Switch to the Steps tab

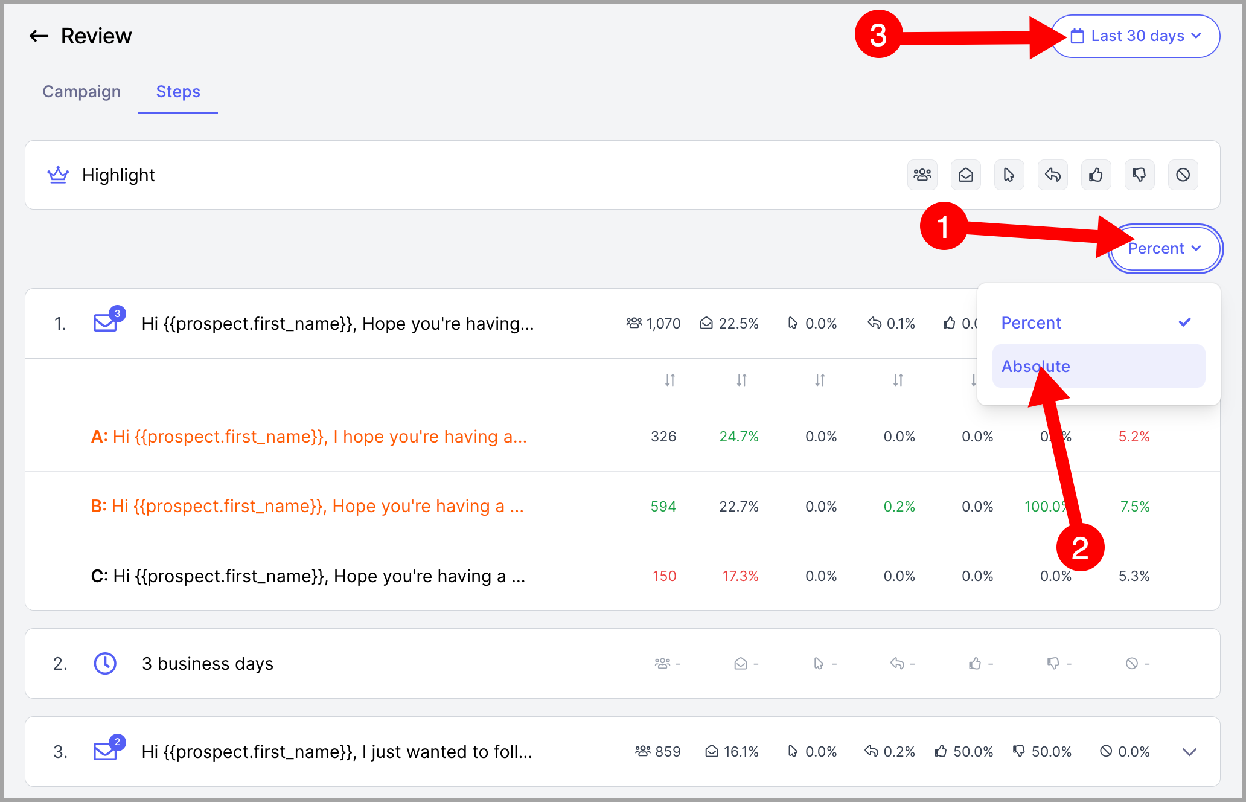(178, 92)
